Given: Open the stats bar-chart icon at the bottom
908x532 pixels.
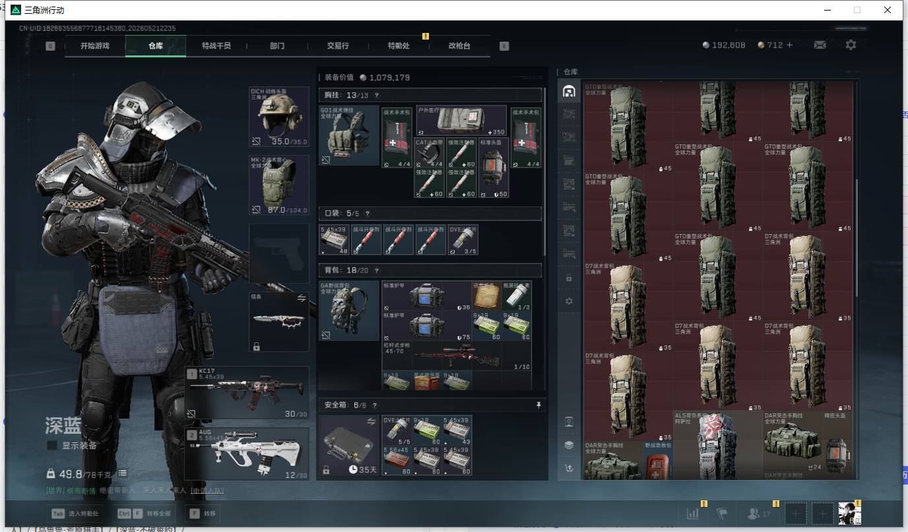Looking at the screenshot, I should click(693, 513).
